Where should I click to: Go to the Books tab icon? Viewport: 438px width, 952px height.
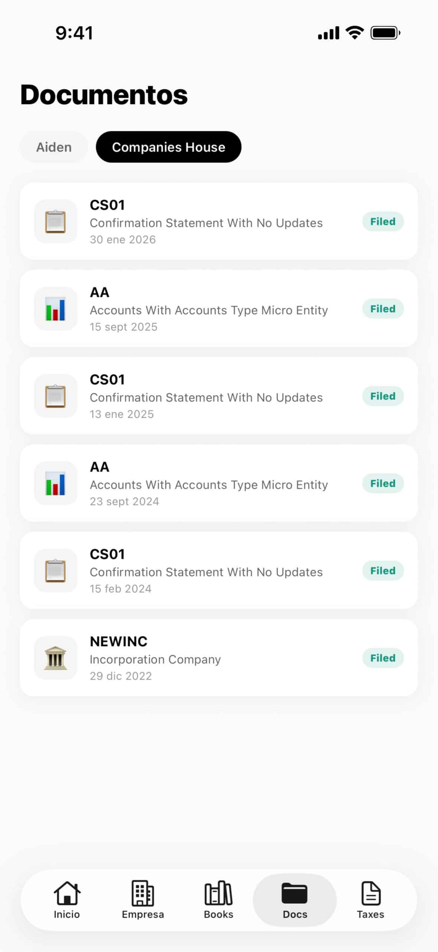pos(218,892)
